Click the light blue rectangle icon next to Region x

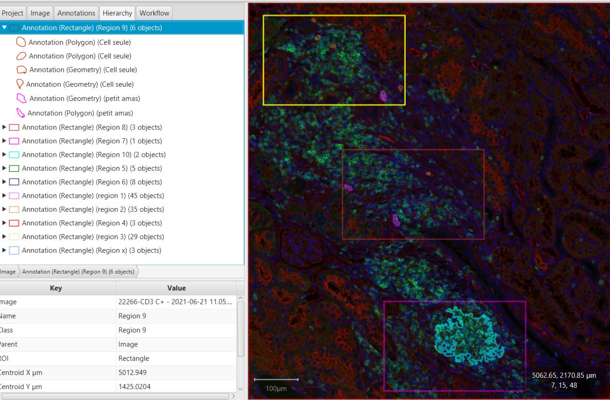pyautogui.click(x=13, y=250)
